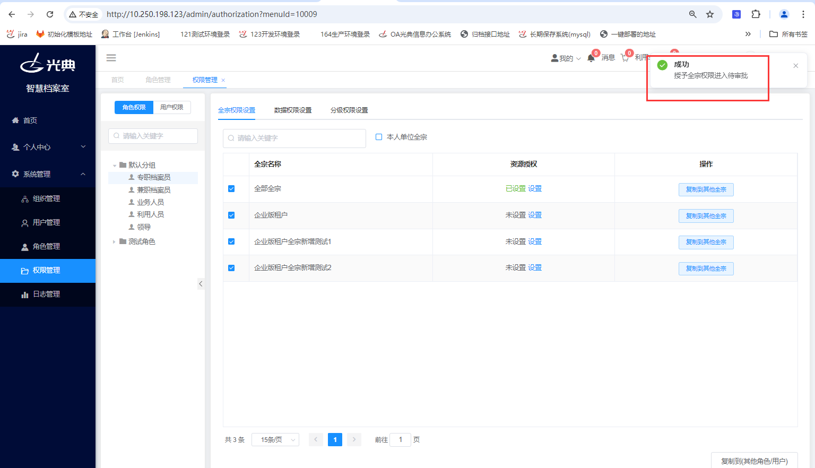Open the 我的 user dropdown

(x=566, y=58)
